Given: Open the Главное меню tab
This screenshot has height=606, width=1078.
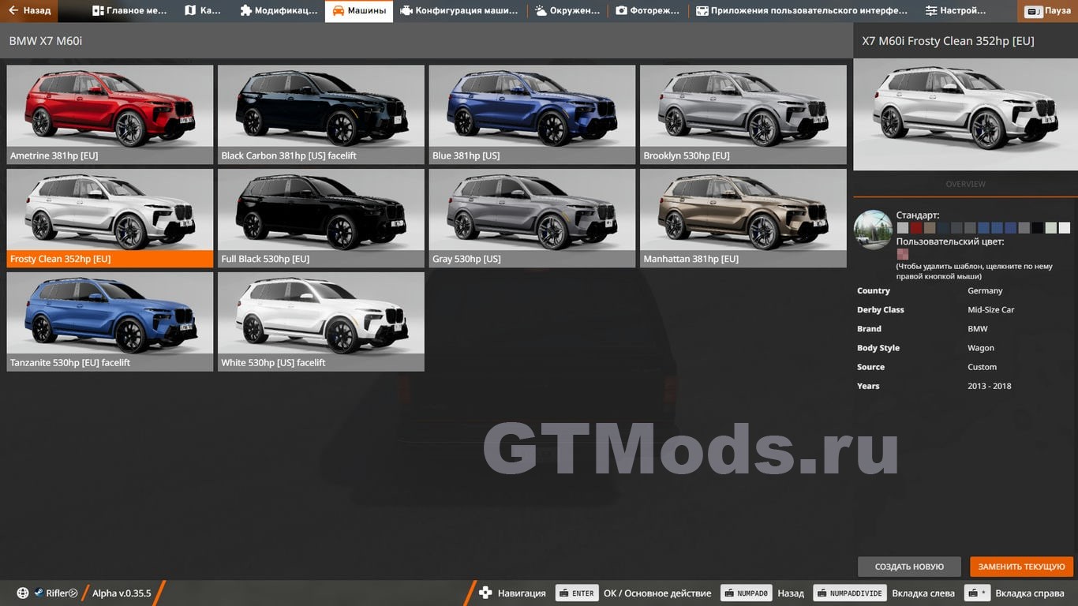Looking at the screenshot, I should click(130, 11).
